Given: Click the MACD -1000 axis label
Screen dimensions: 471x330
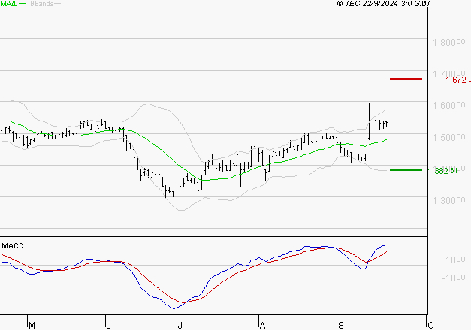Looking at the screenshot, I should (454, 277).
